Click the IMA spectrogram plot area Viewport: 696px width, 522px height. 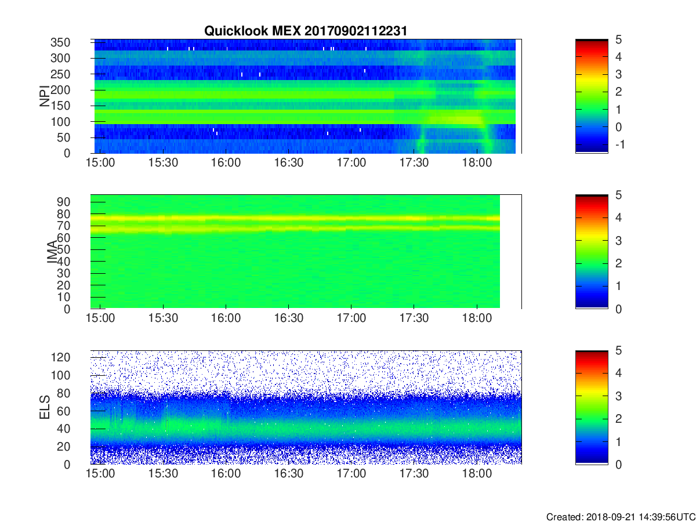(306, 252)
